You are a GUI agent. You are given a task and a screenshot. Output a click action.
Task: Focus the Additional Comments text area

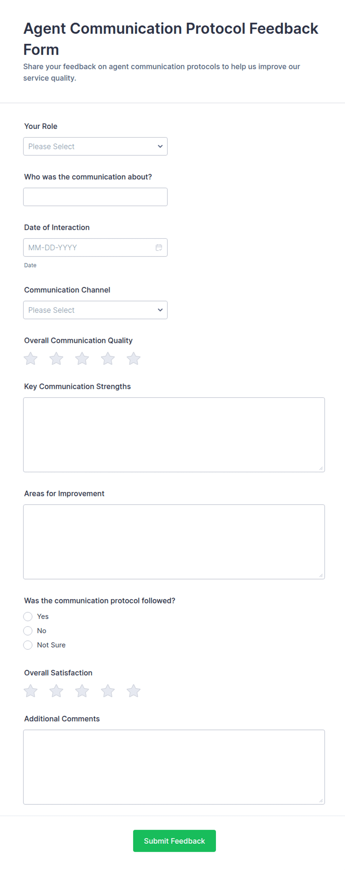[174, 767]
